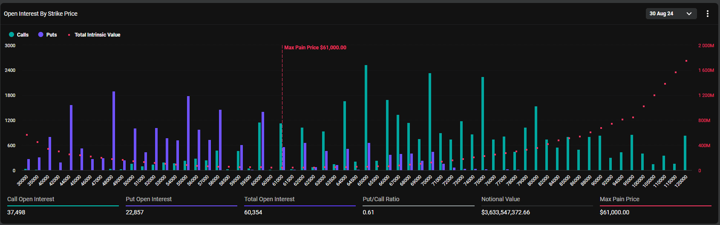Click the Calls bar at strike 80000
This screenshot has width=720, height=225.
pyautogui.click(x=536, y=138)
